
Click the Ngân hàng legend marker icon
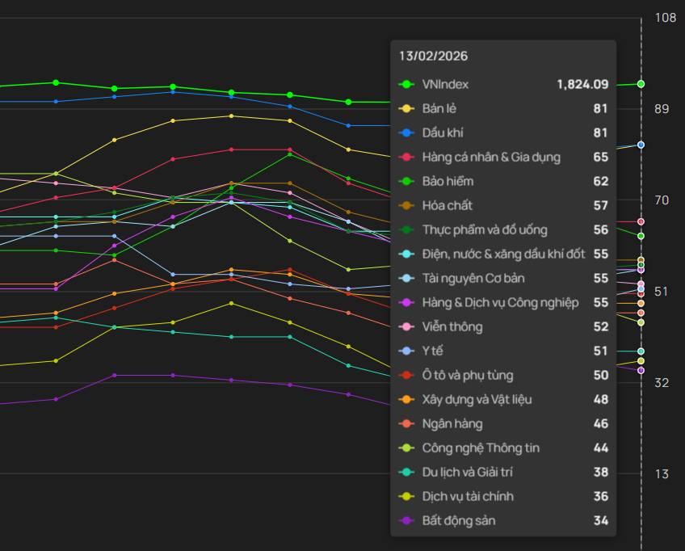tap(407, 424)
